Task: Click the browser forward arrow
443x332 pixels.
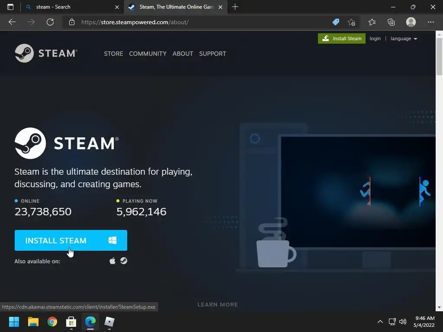Action: (31, 22)
